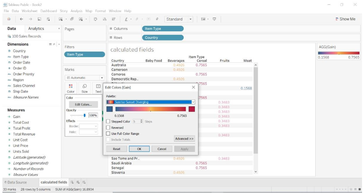364x194 pixels.
Task: Enable the Reversed checkbox
Action: 108,127
